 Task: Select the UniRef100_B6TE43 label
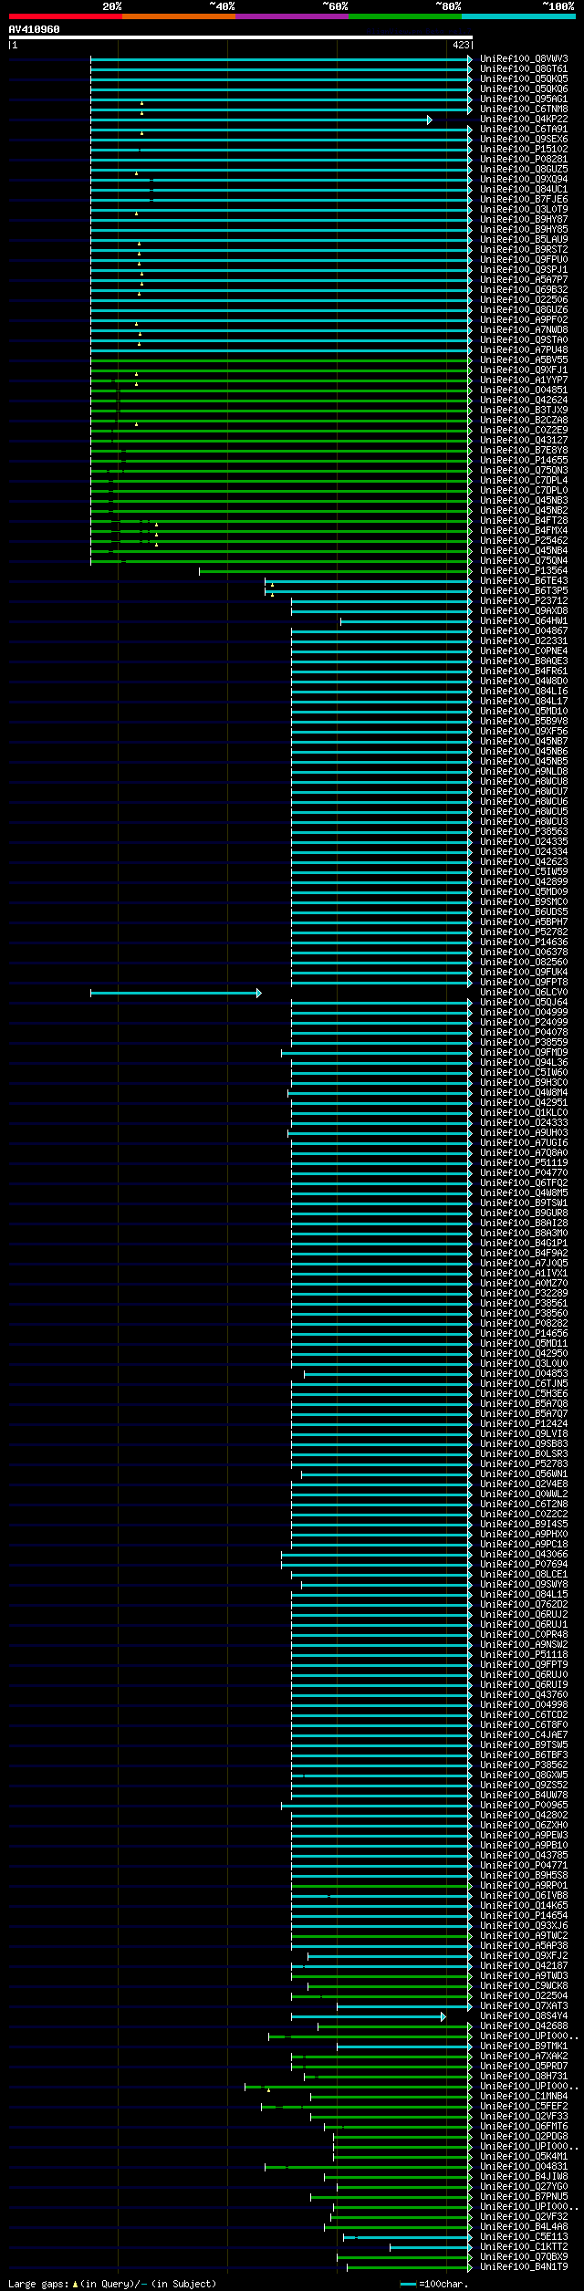(524, 581)
